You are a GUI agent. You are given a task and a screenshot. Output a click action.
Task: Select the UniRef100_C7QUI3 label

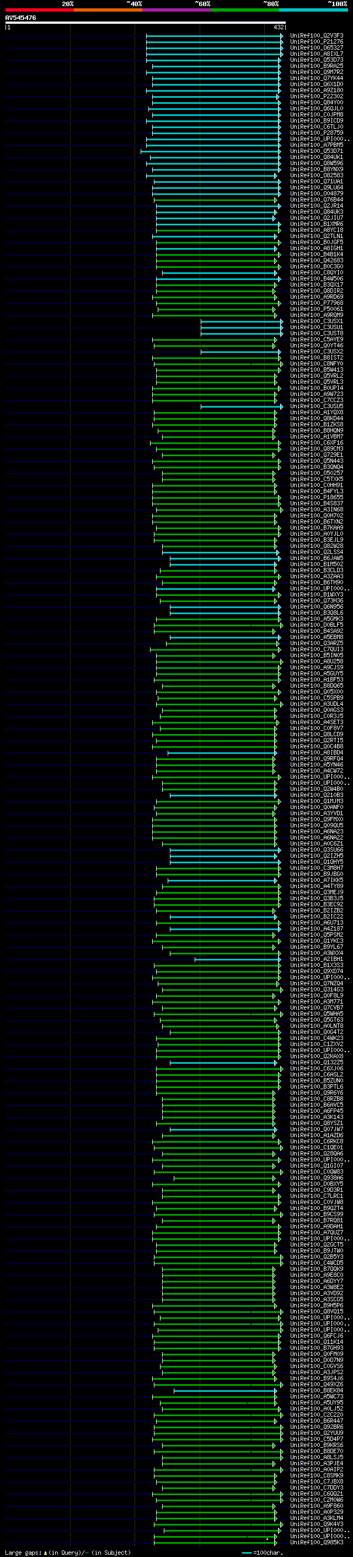(317, 649)
